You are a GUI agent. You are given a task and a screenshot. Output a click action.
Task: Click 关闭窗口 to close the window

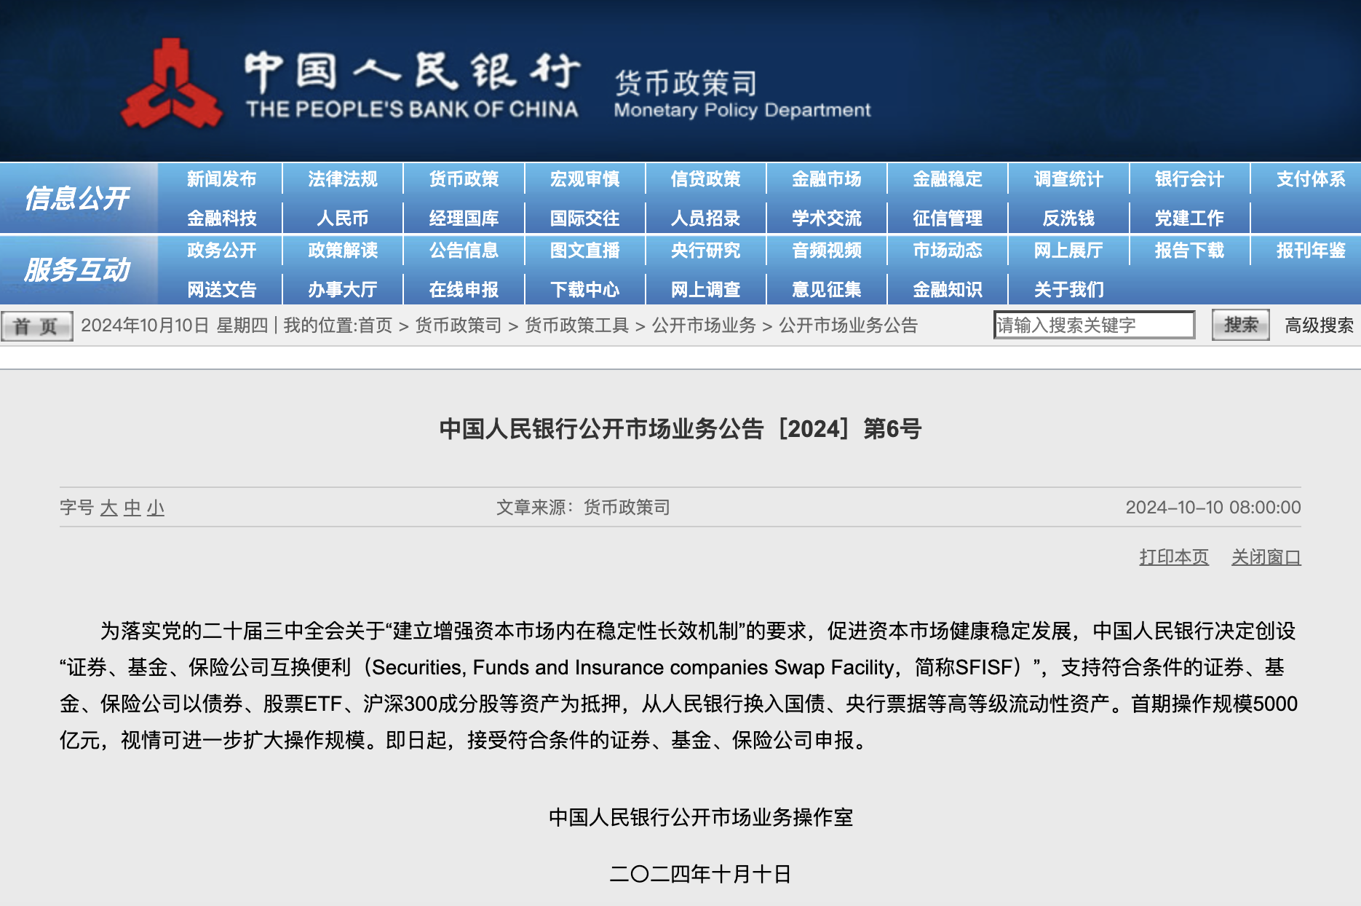coord(1268,556)
